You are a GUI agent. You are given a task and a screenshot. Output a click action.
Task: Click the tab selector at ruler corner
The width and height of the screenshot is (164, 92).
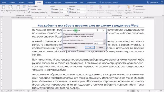pyautogui.click(x=2, y=18)
